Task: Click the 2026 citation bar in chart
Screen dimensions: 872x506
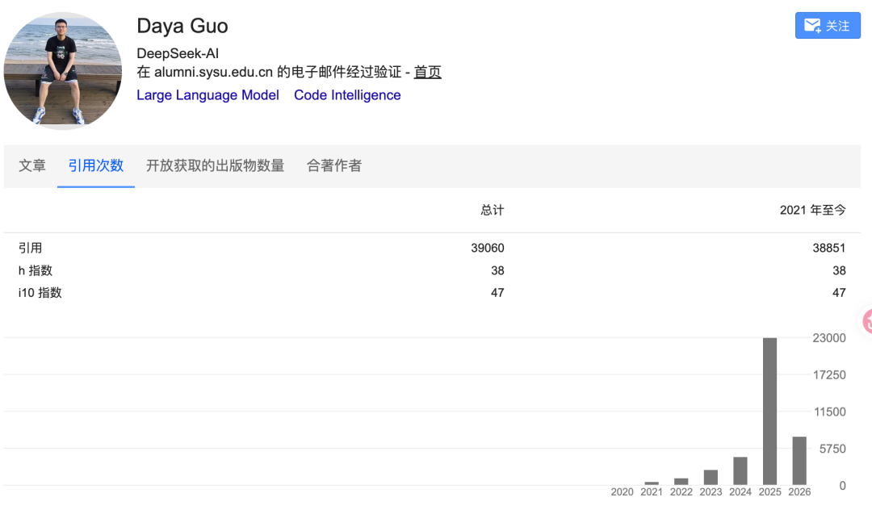Action: click(799, 460)
